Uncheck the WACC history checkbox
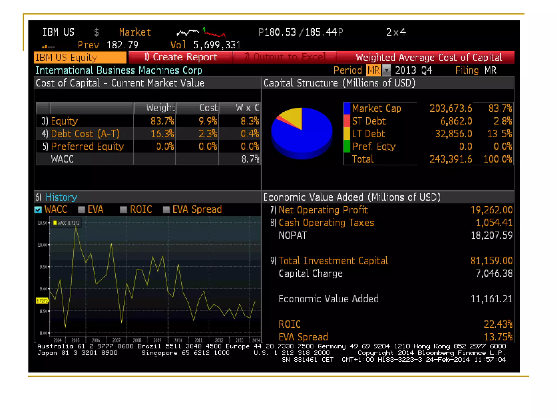 pyautogui.click(x=38, y=210)
